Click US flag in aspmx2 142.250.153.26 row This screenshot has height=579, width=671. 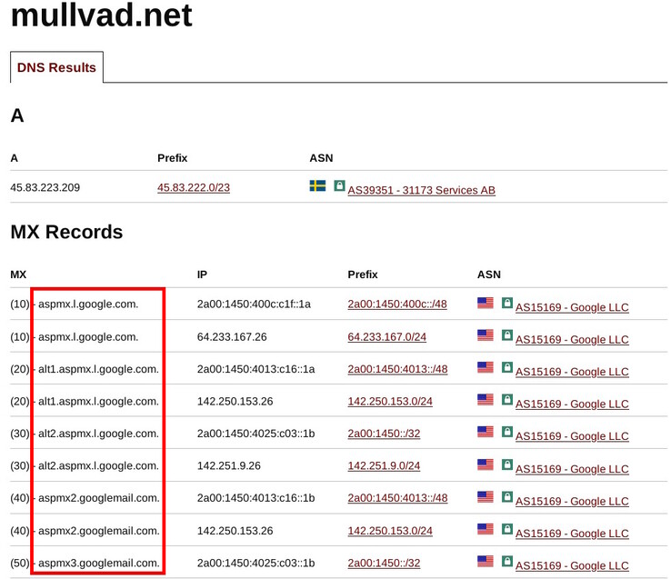(486, 529)
